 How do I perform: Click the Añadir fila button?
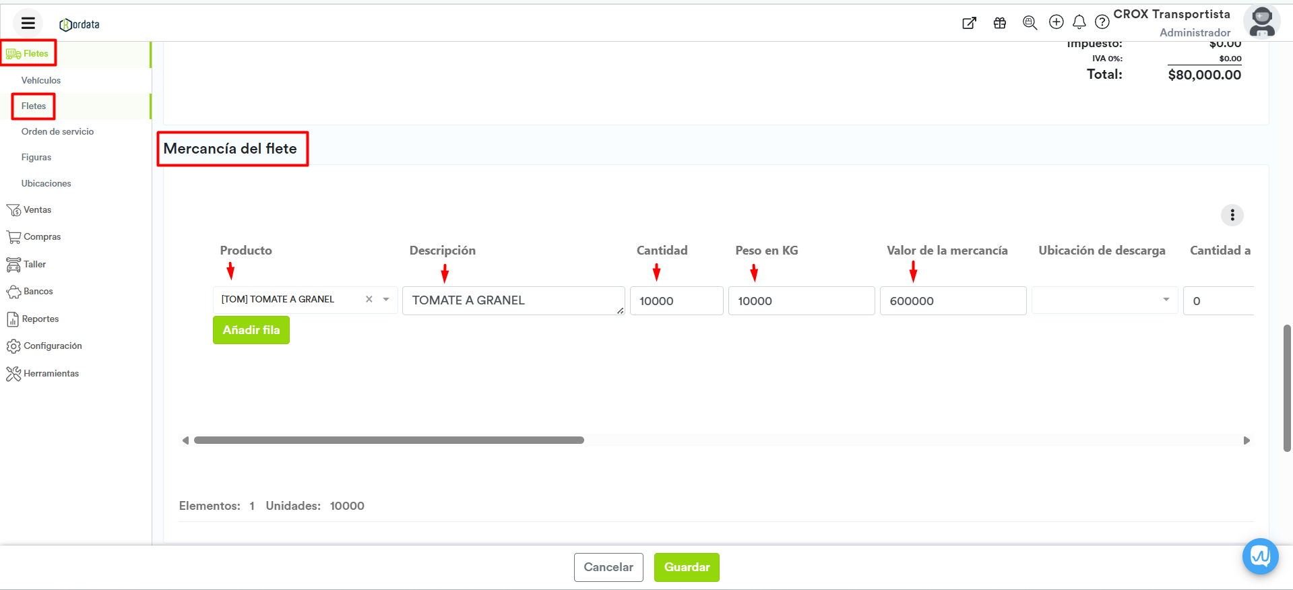251,330
